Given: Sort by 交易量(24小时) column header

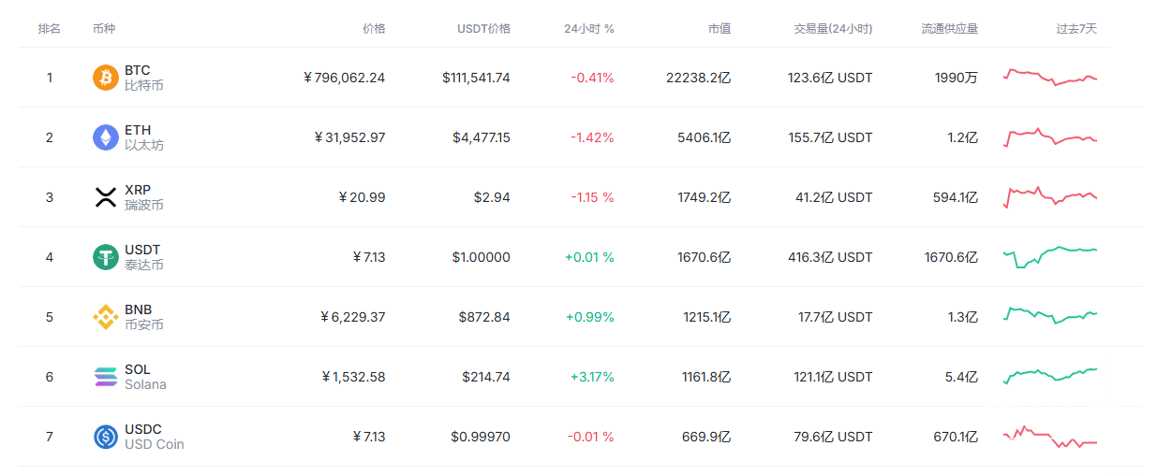Looking at the screenshot, I should pyautogui.click(x=832, y=29).
